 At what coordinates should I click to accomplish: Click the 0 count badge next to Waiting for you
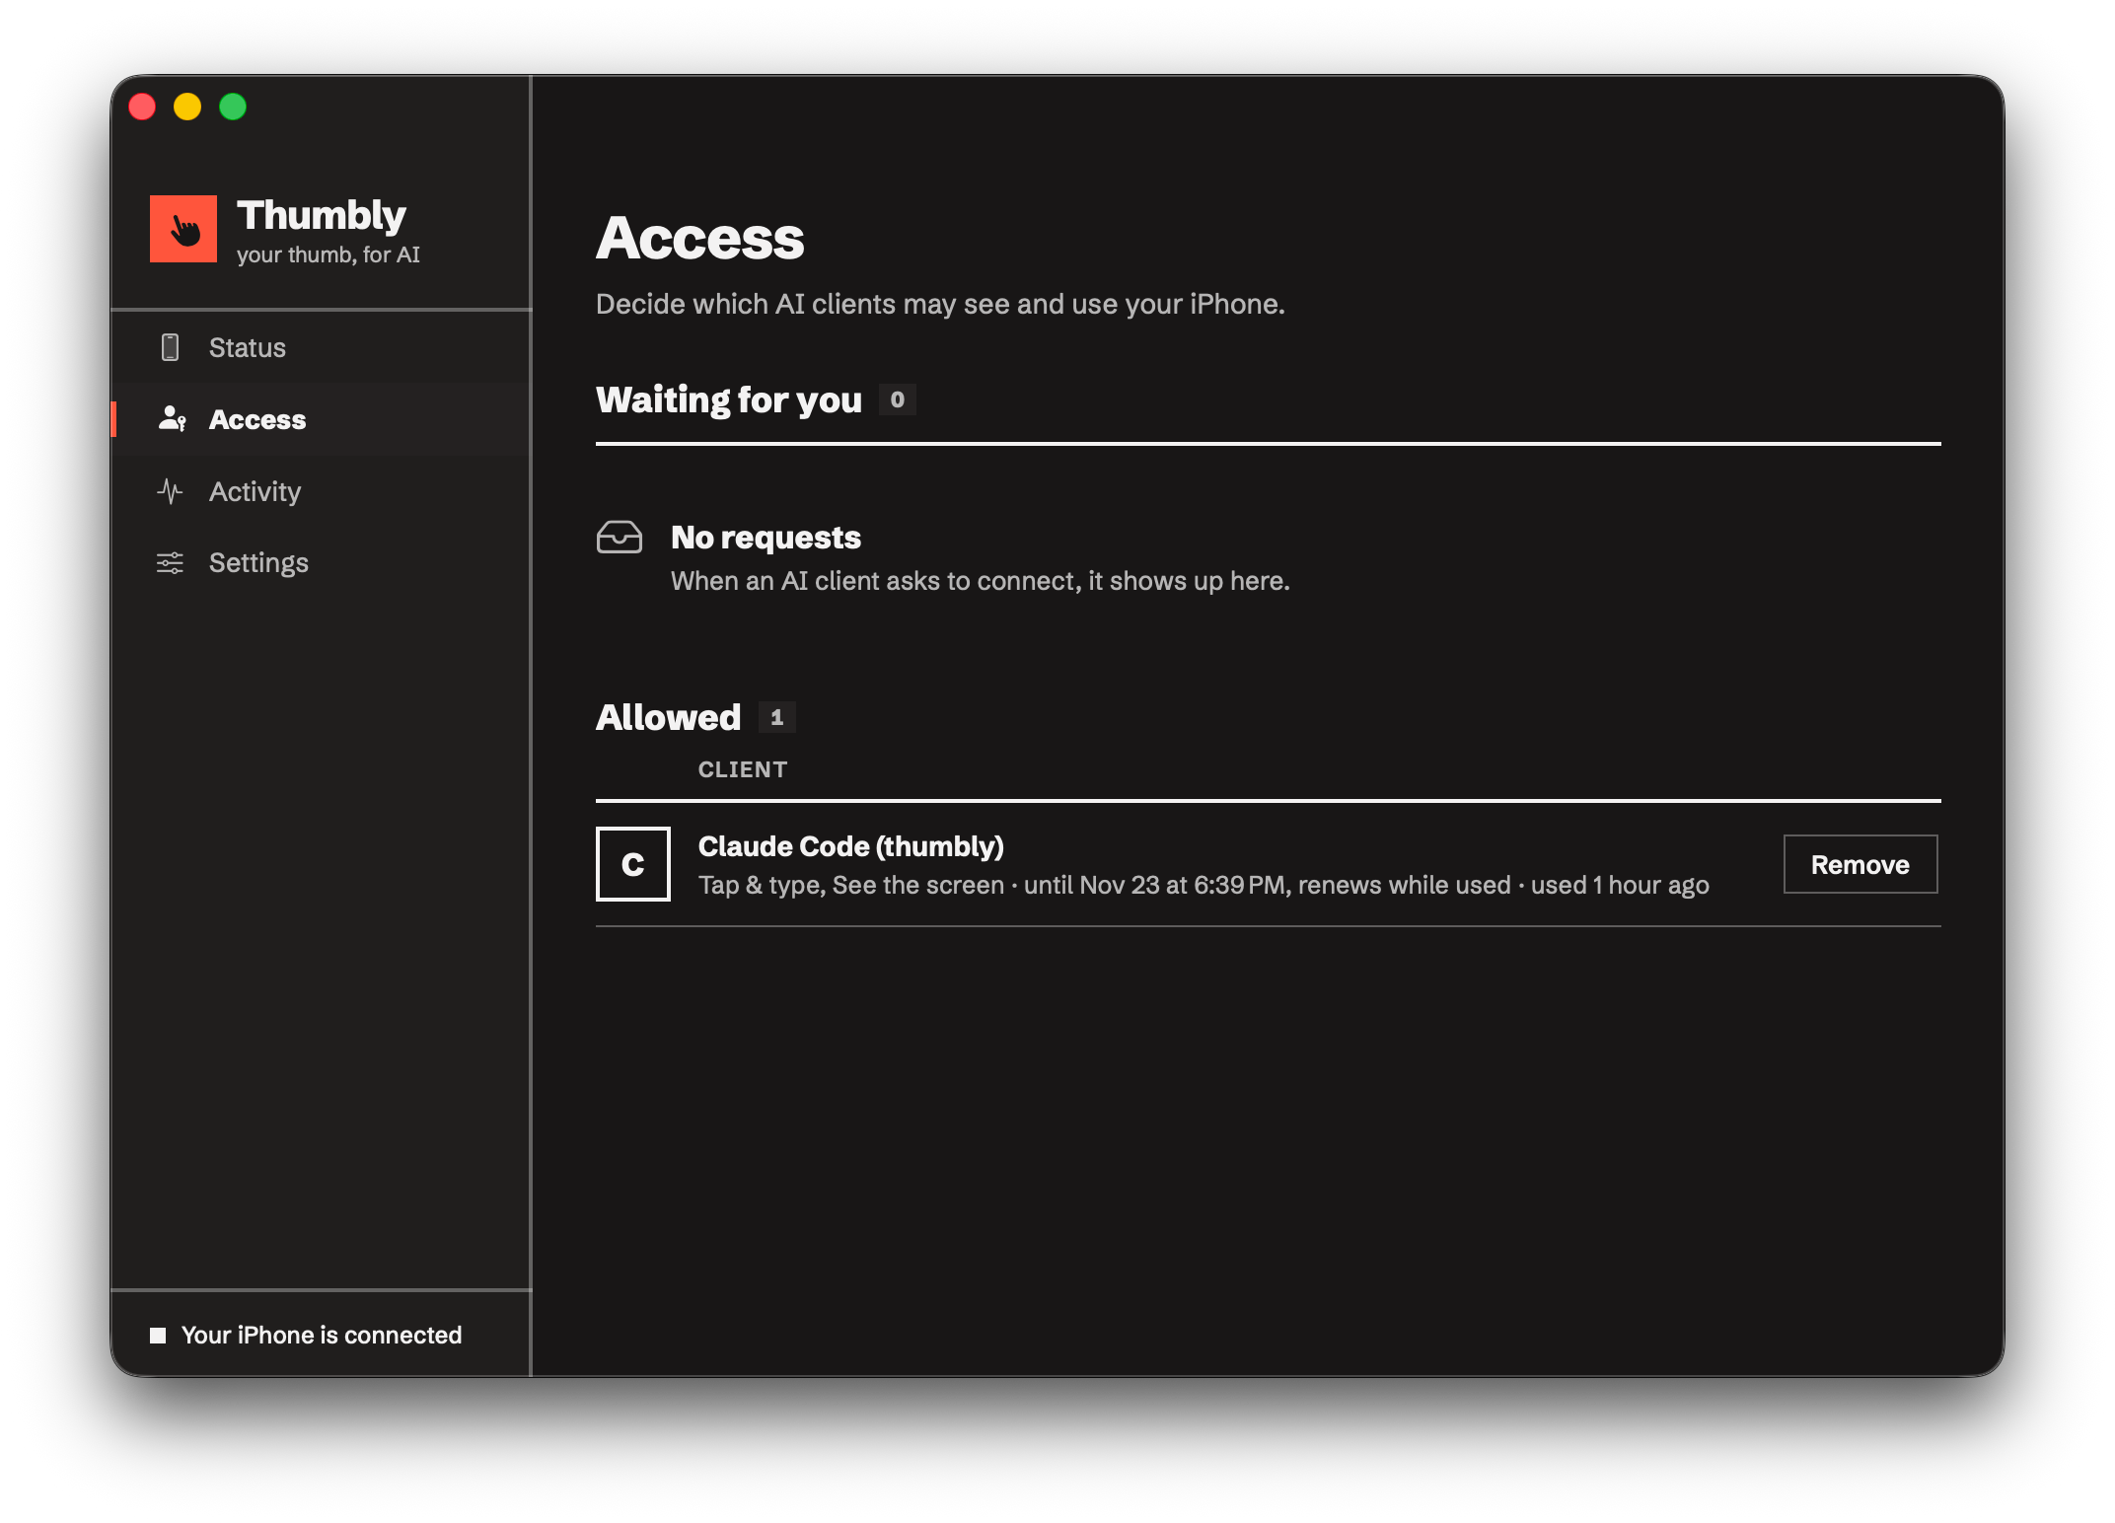[897, 399]
